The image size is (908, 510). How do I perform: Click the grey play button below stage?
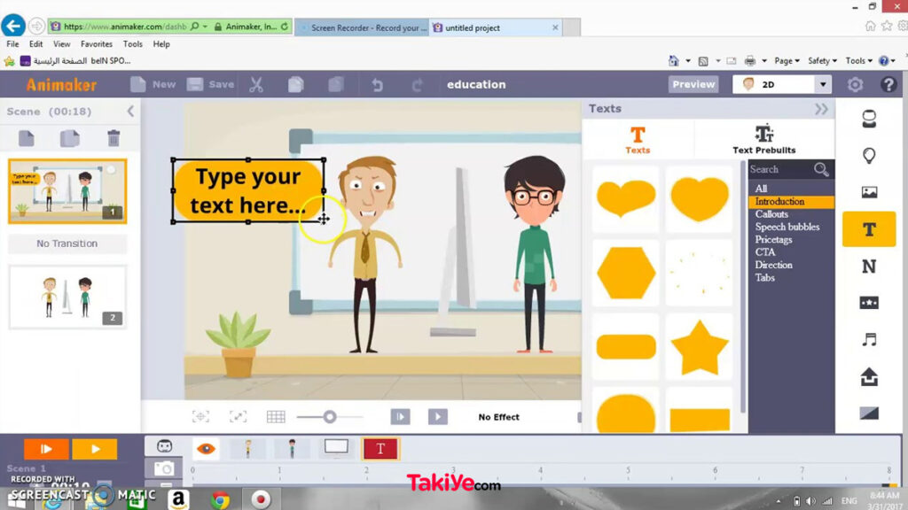pos(438,416)
